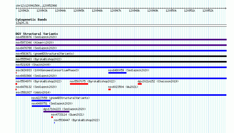Open nsv5536447 (ByrskaBishop2022) label

[x=77, y=120]
